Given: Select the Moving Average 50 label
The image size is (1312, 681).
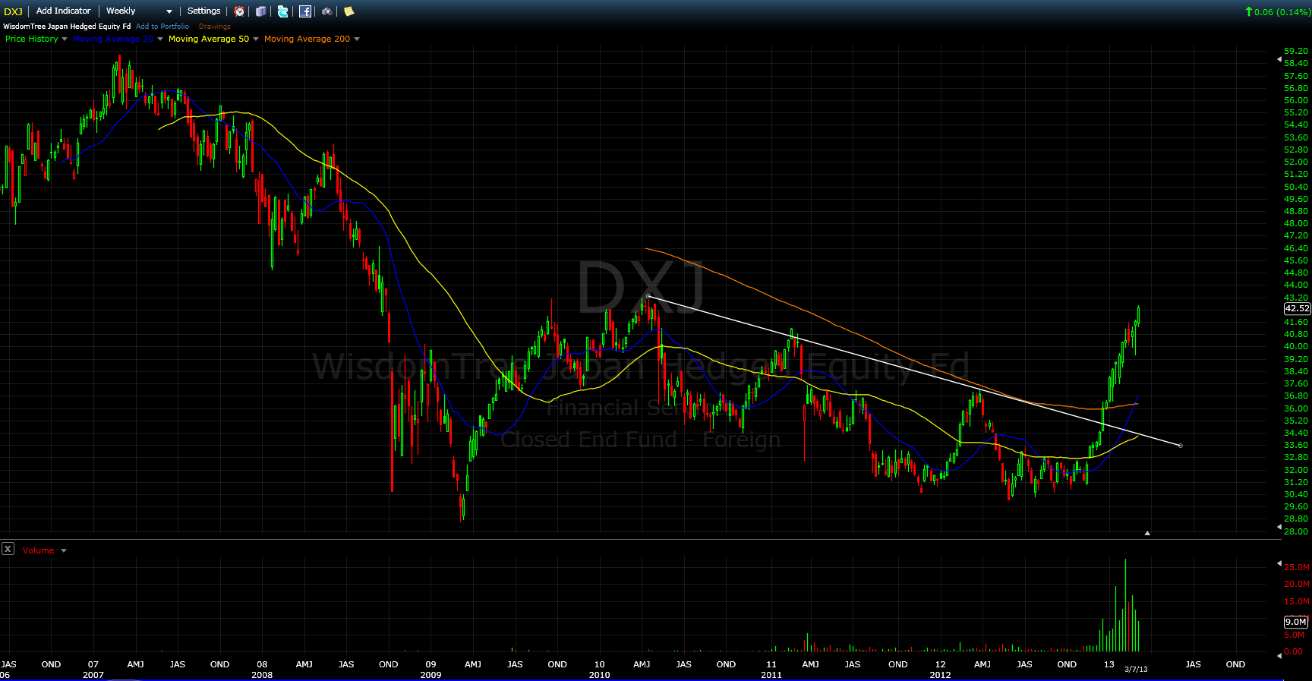Looking at the screenshot, I should [209, 39].
